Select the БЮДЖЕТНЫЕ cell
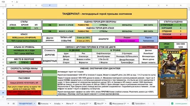 coord(50,61)
